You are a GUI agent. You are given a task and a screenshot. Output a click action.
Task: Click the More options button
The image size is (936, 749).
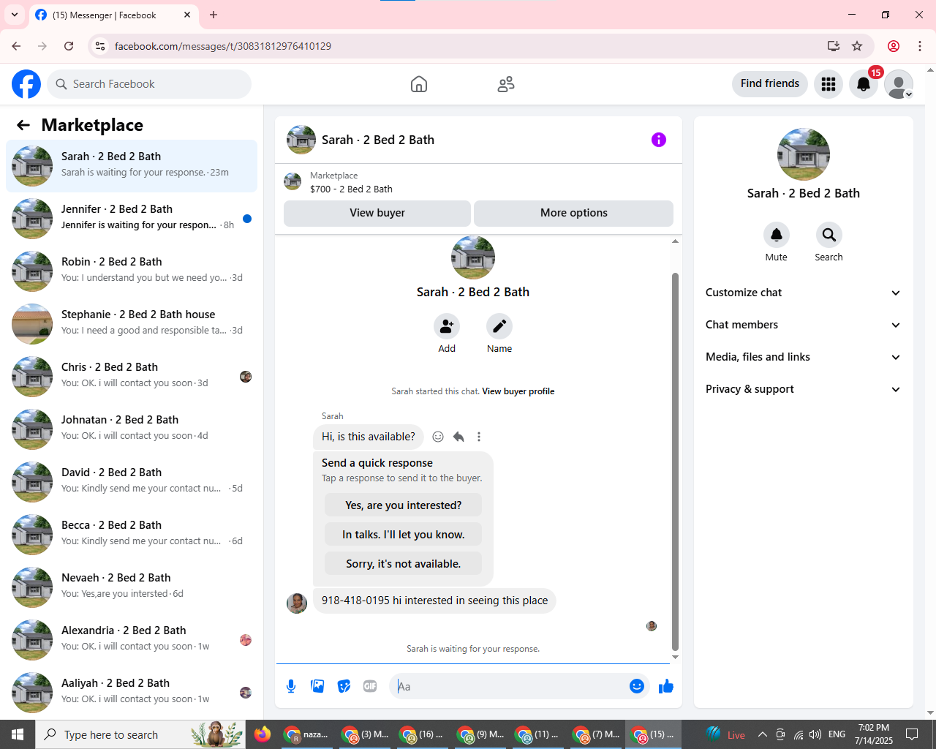coord(574,213)
